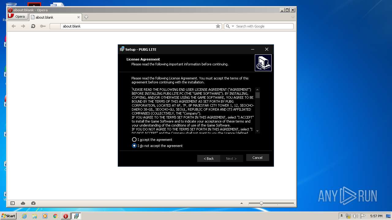Open the Windows Start menu
The height and width of the screenshot is (220, 392).
click(9, 216)
